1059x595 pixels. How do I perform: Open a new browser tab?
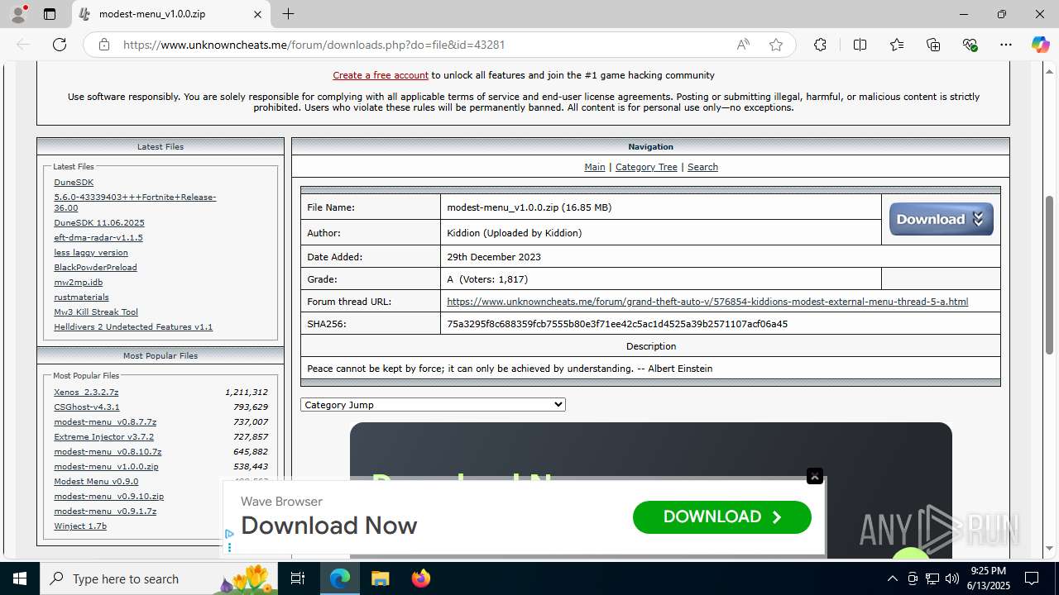(x=288, y=14)
